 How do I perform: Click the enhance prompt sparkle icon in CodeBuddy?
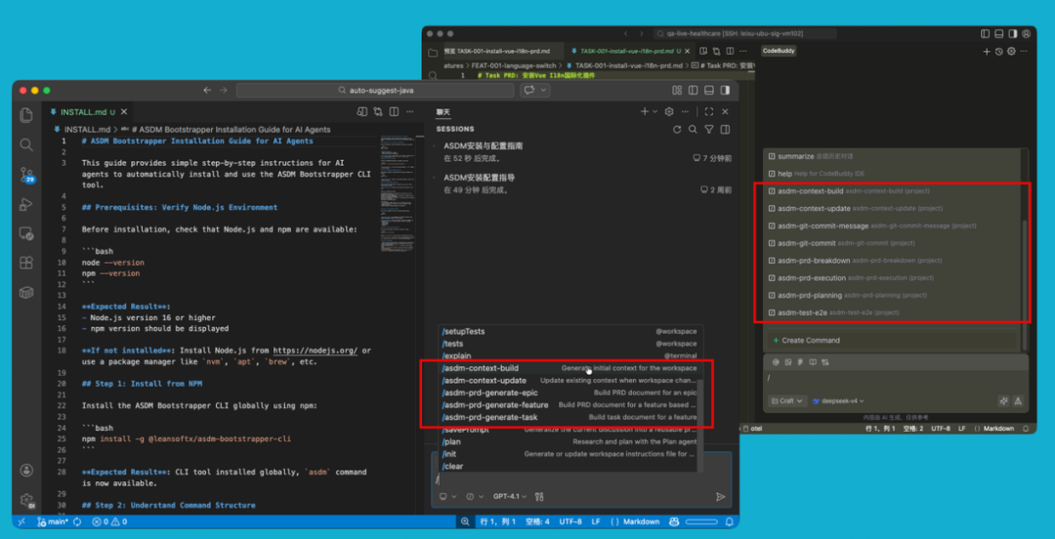pos(1004,400)
